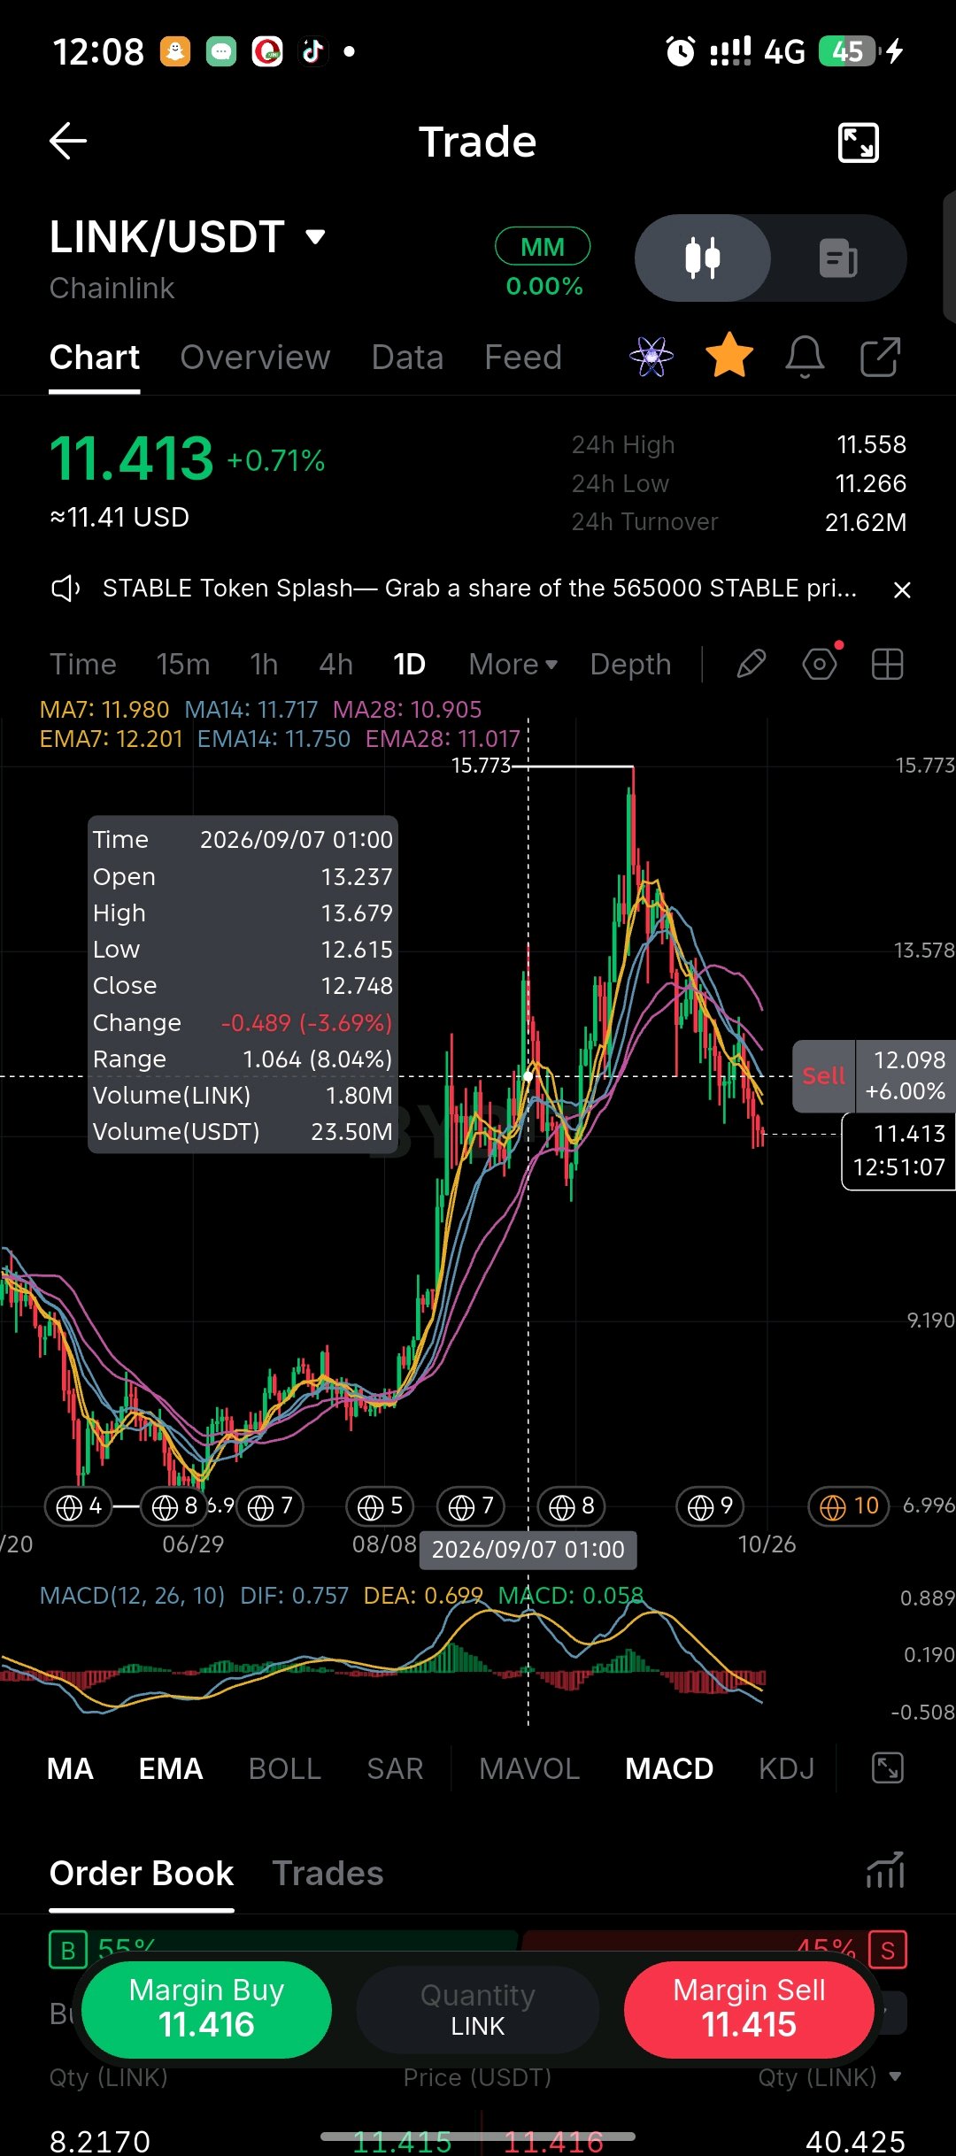Open the indicator settings expand icon

click(887, 1767)
